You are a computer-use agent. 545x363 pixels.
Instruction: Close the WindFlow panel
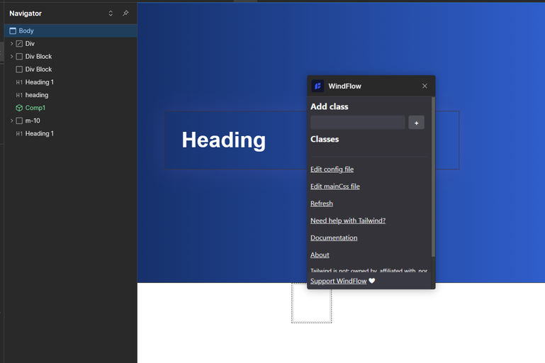[x=425, y=86]
